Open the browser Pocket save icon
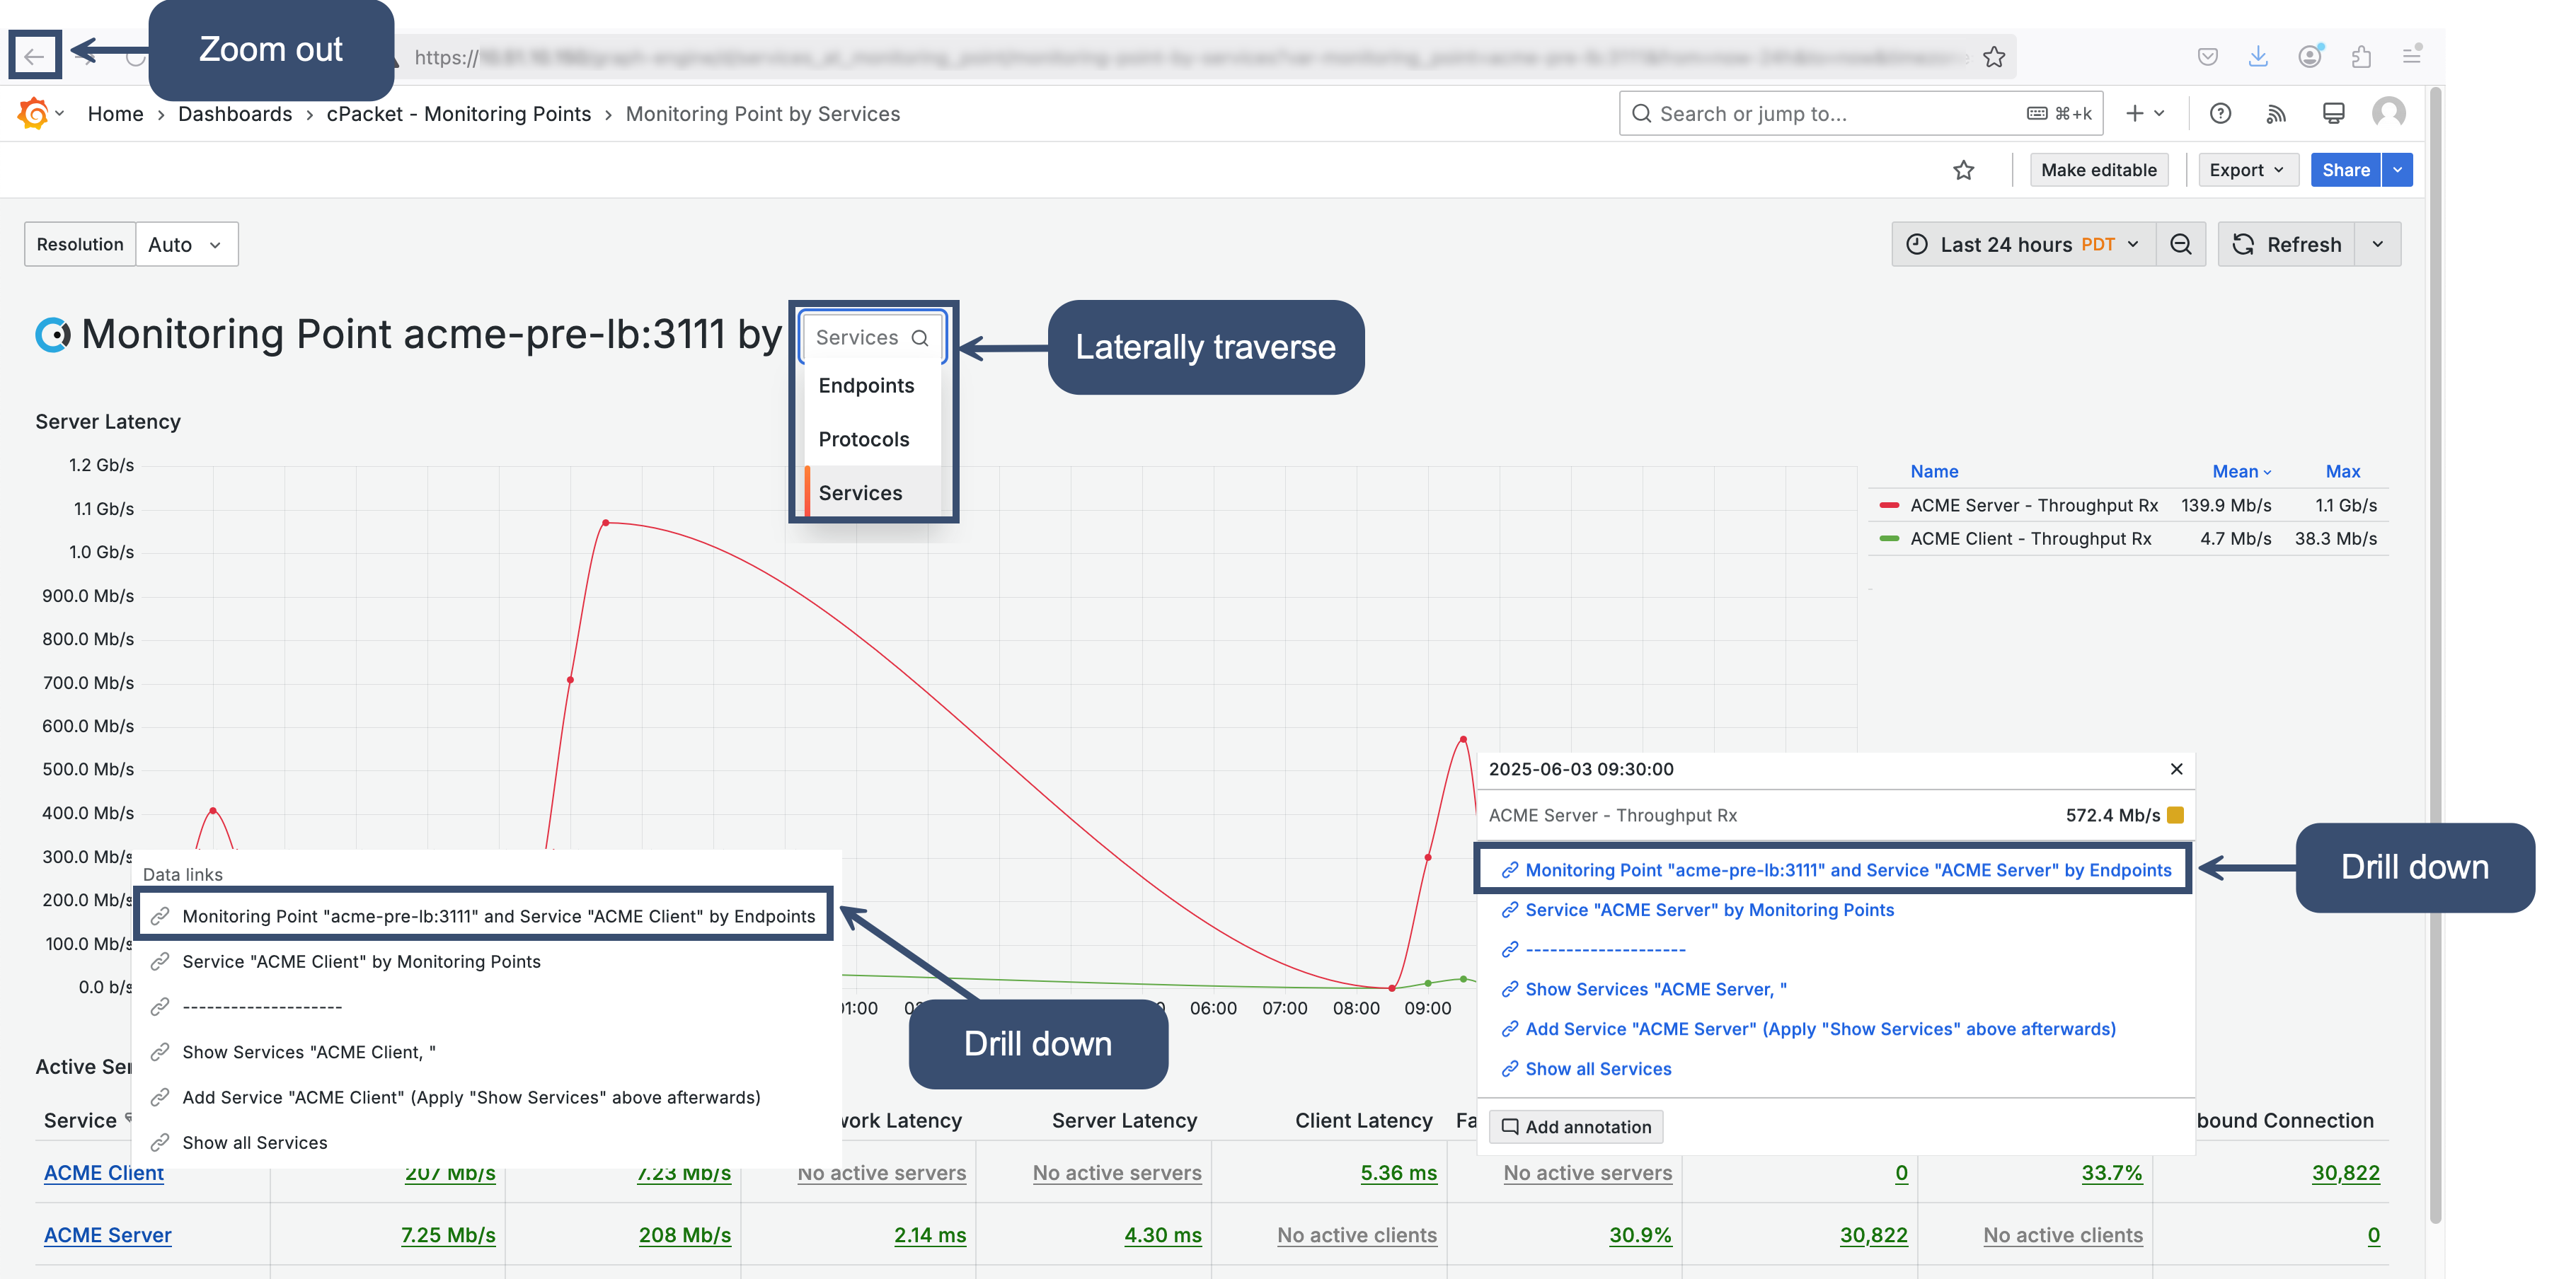 (x=2208, y=57)
